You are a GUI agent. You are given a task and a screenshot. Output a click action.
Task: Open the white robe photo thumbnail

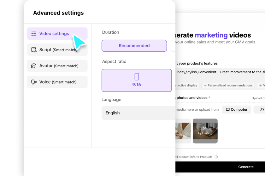click(x=183, y=131)
